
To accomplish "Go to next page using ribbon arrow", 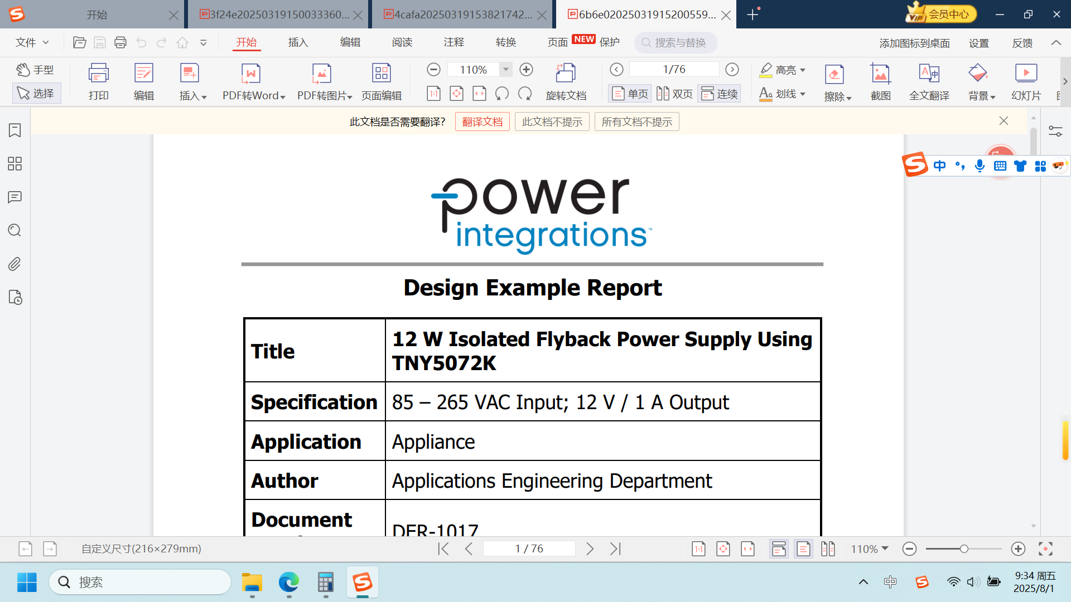I will [x=732, y=70].
